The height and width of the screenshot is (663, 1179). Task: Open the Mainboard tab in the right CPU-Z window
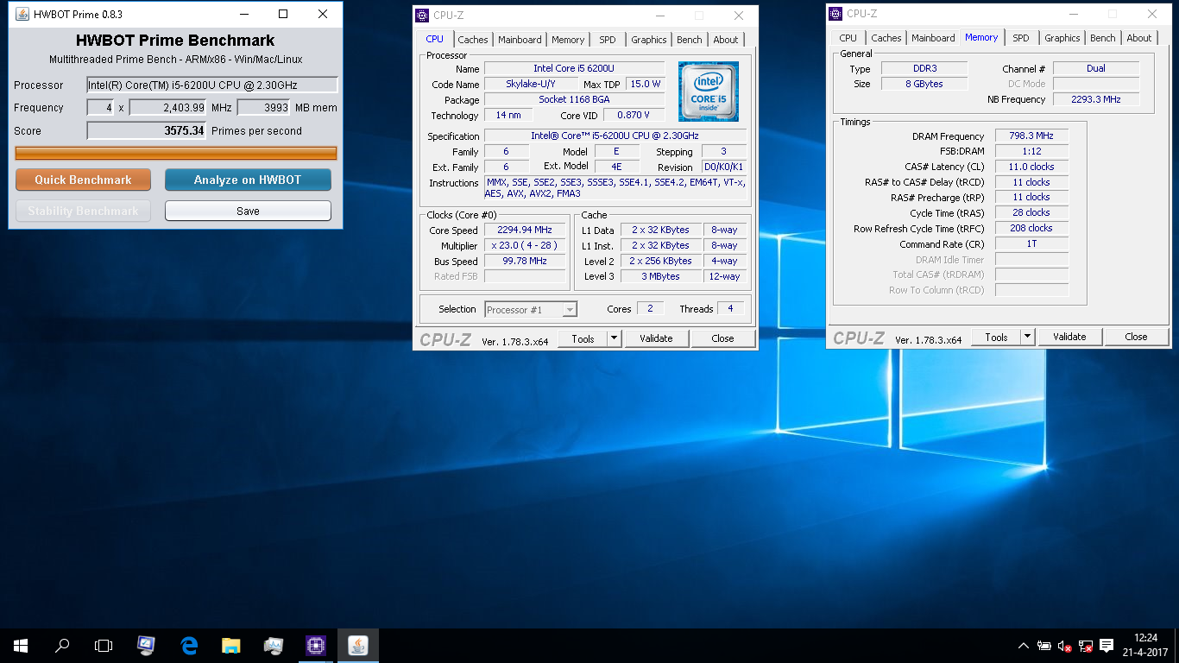pos(933,38)
